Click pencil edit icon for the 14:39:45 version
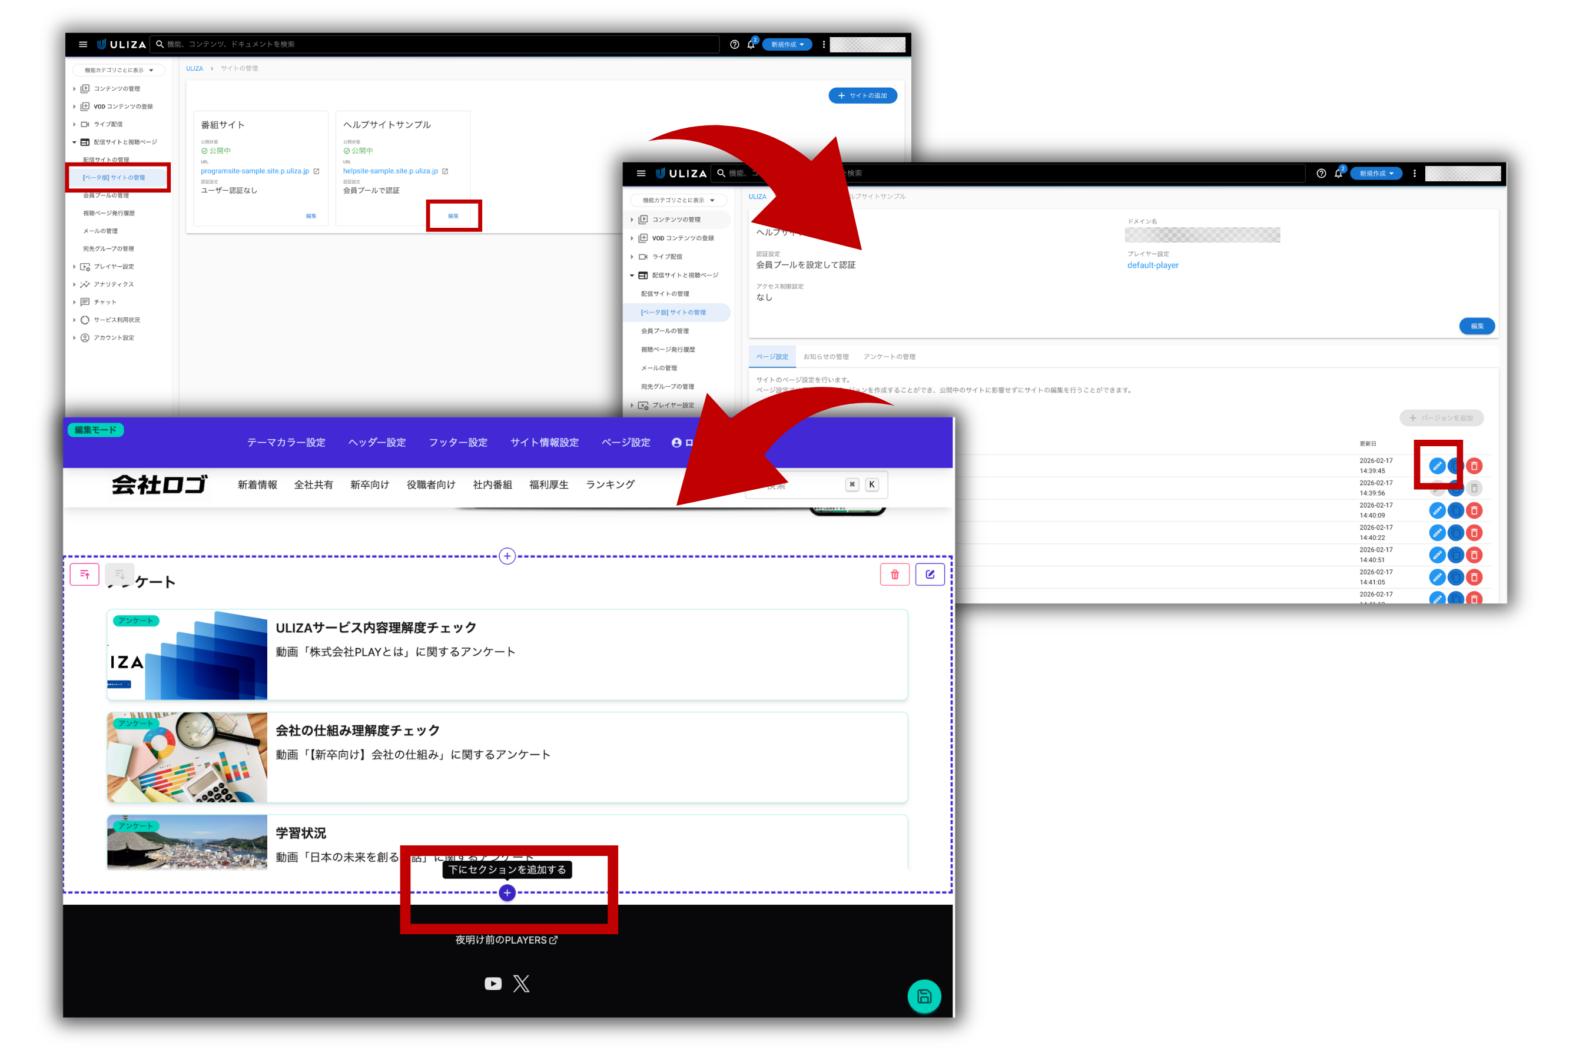1576x1052 pixels. [x=1436, y=466]
